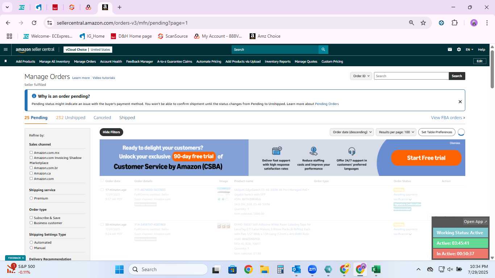Open a new browser tab
The height and width of the screenshot is (278, 495).
point(120,7)
